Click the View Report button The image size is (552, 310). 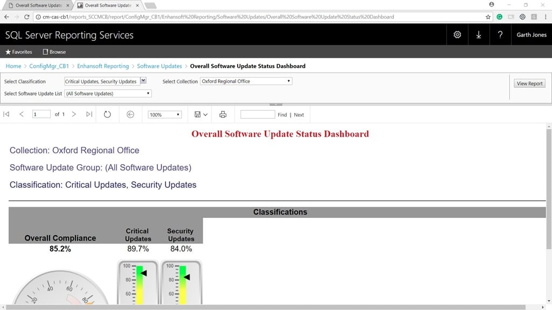point(529,83)
